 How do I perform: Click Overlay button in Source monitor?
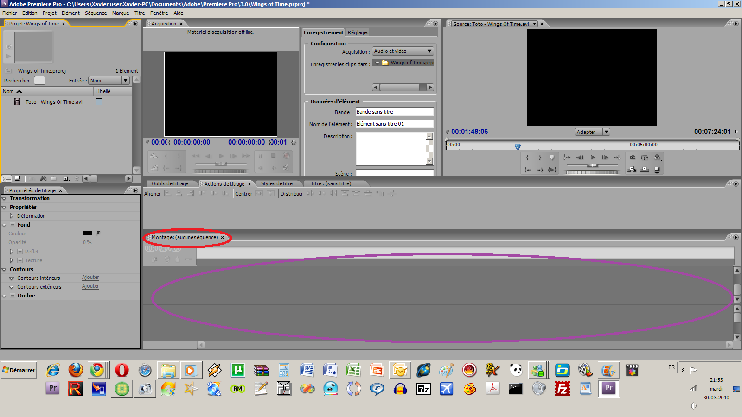coord(645,170)
